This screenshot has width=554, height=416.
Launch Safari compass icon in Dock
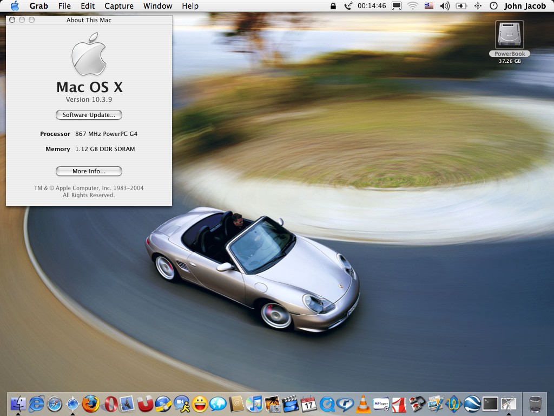tap(55, 404)
